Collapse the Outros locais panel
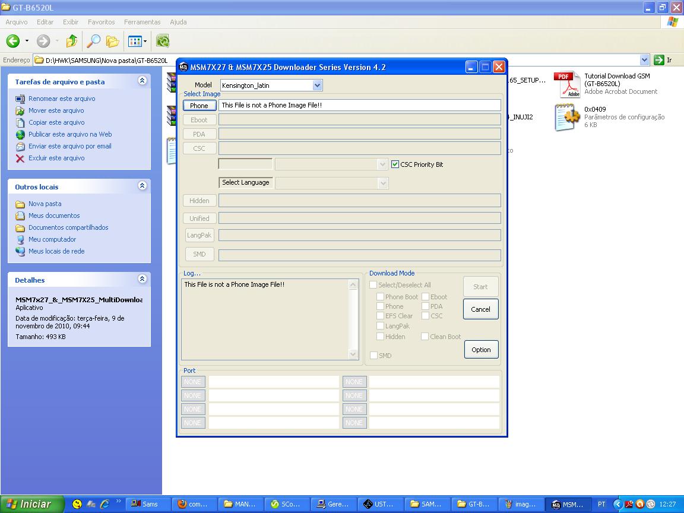684x513 pixels. point(142,185)
